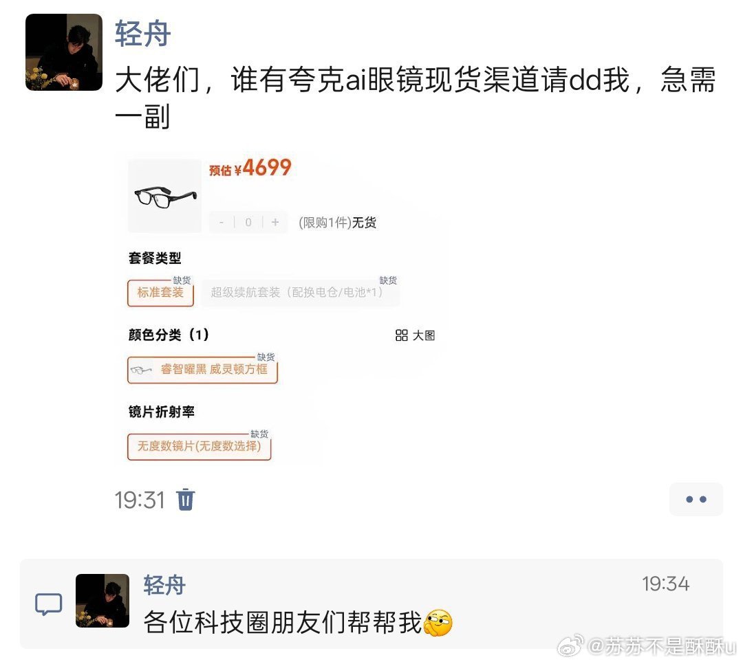Viewport: 743px width, 664px height.
Task: Tap the comment bubble icon
Action: point(48,604)
